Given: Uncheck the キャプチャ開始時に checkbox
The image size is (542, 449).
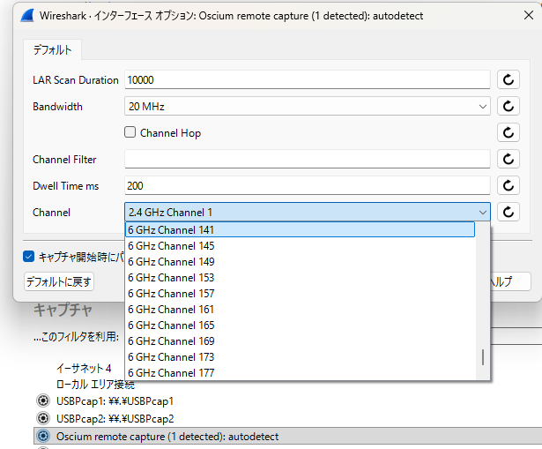Looking at the screenshot, I should (29, 257).
